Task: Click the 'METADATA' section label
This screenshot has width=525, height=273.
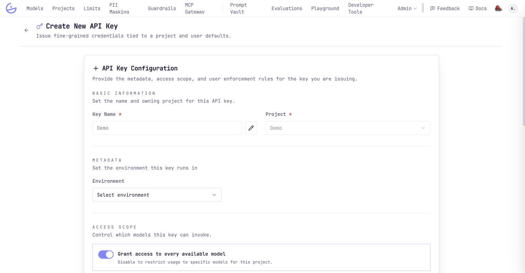Action: click(107, 160)
